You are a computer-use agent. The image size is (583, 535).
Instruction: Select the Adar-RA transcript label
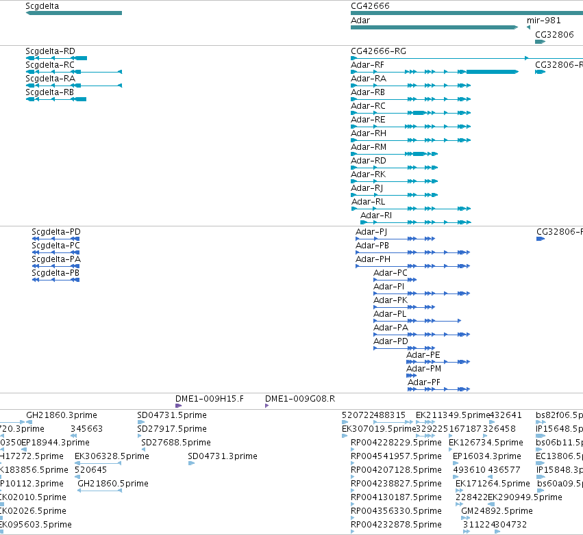pyautogui.click(x=369, y=79)
